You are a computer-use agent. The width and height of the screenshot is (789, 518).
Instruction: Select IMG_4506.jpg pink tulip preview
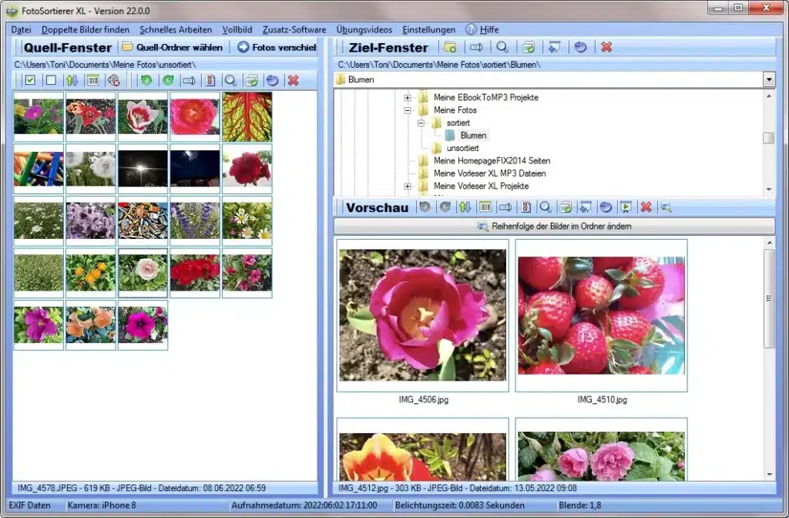point(423,315)
